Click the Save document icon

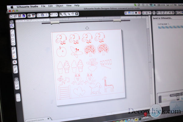pos(20,16)
